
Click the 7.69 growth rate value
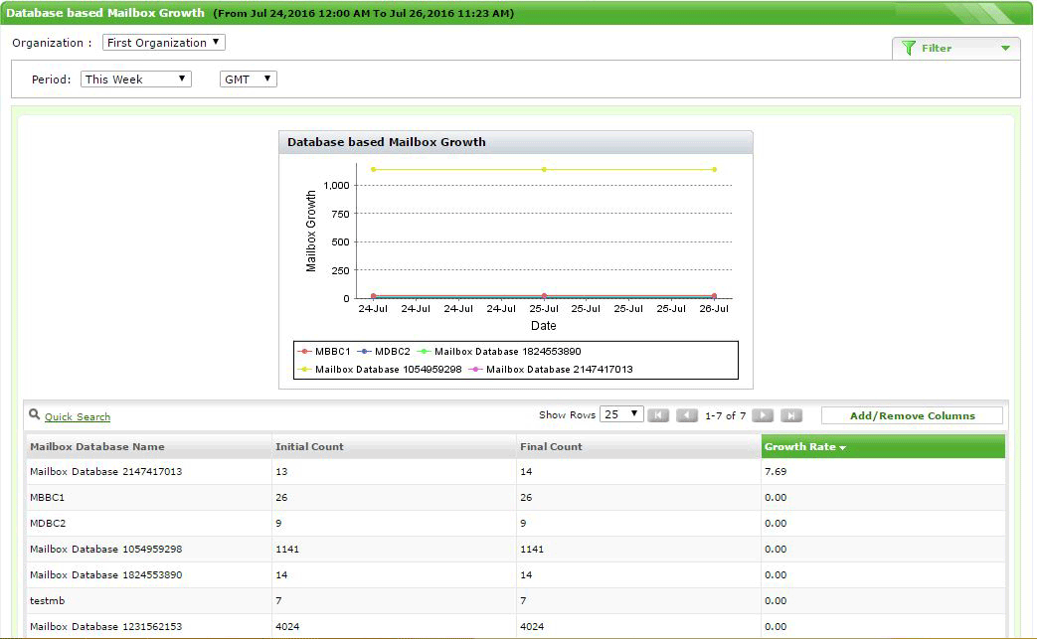point(776,472)
